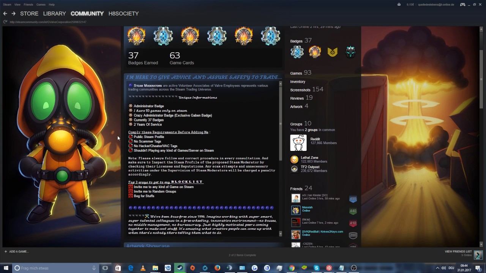Click the inbox notification icon in title bar

399,5
